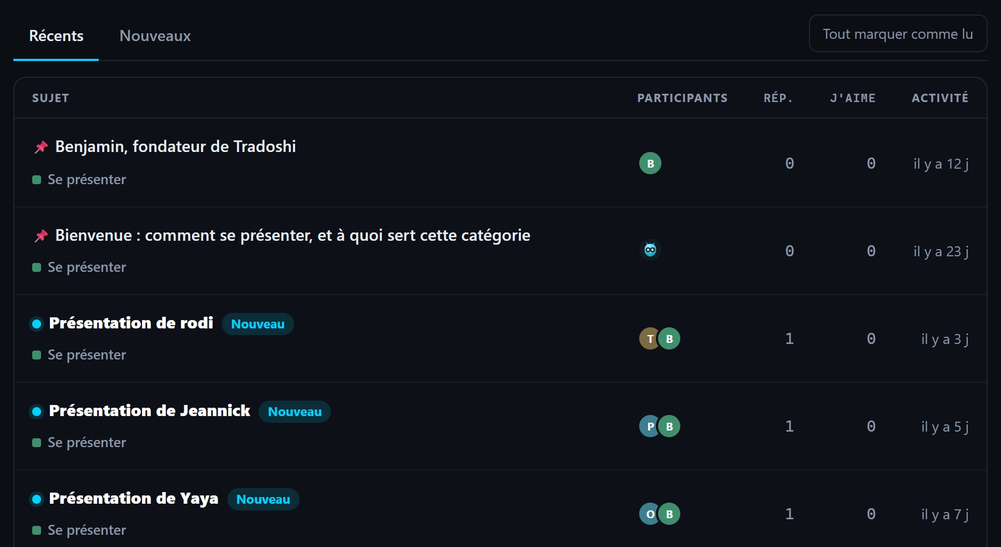Click the RÉP. column header
Image resolution: width=1001 pixels, height=547 pixels.
click(778, 98)
